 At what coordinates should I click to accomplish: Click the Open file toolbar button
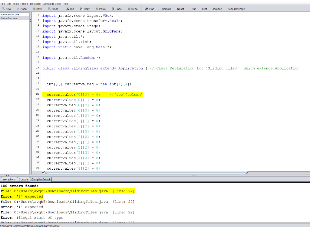[x=21, y=9]
